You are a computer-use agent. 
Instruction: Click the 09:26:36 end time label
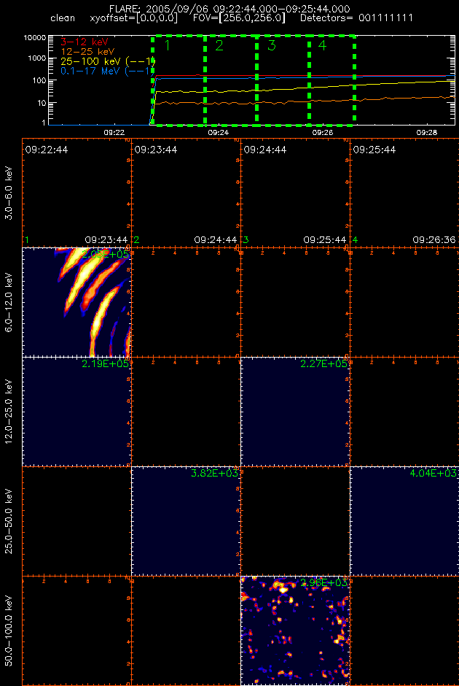coord(434,240)
